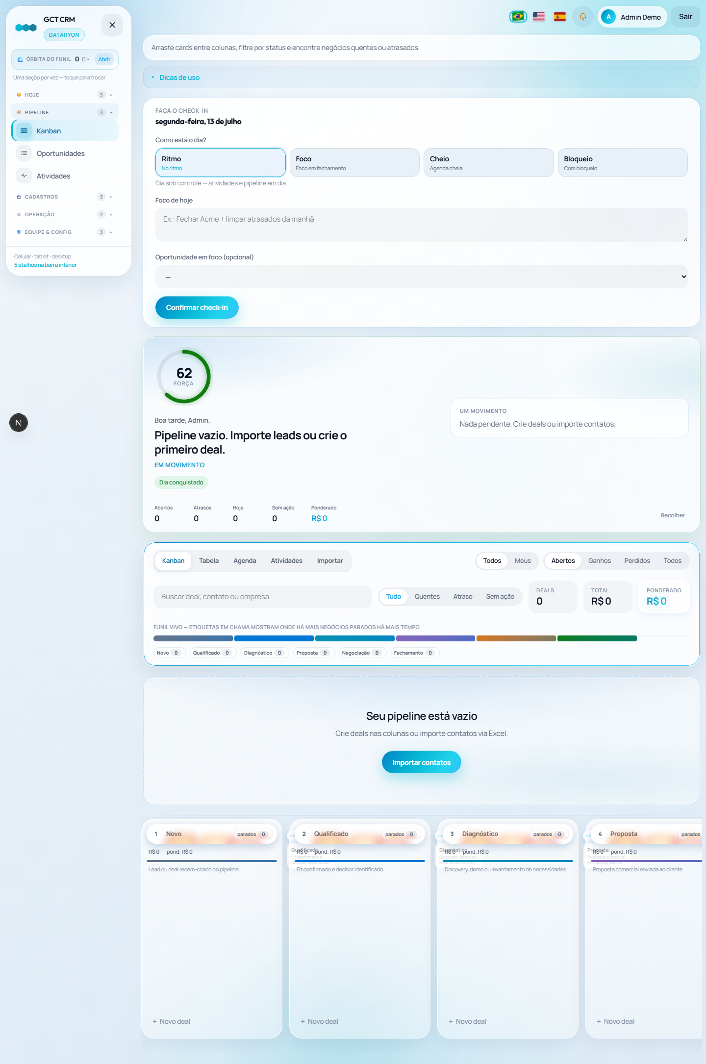Click the Buscar deal search field
The width and height of the screenshot is (706, 1064).
(263, 597)
